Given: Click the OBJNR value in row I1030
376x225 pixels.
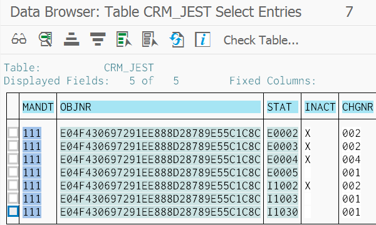Looking at the screenshot, I should 160,212.
